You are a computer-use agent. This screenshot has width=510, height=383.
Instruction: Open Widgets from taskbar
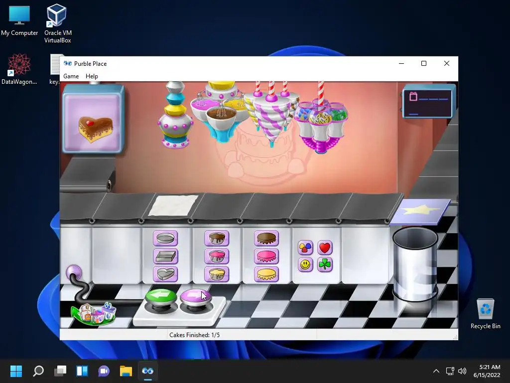coord(82,371)
